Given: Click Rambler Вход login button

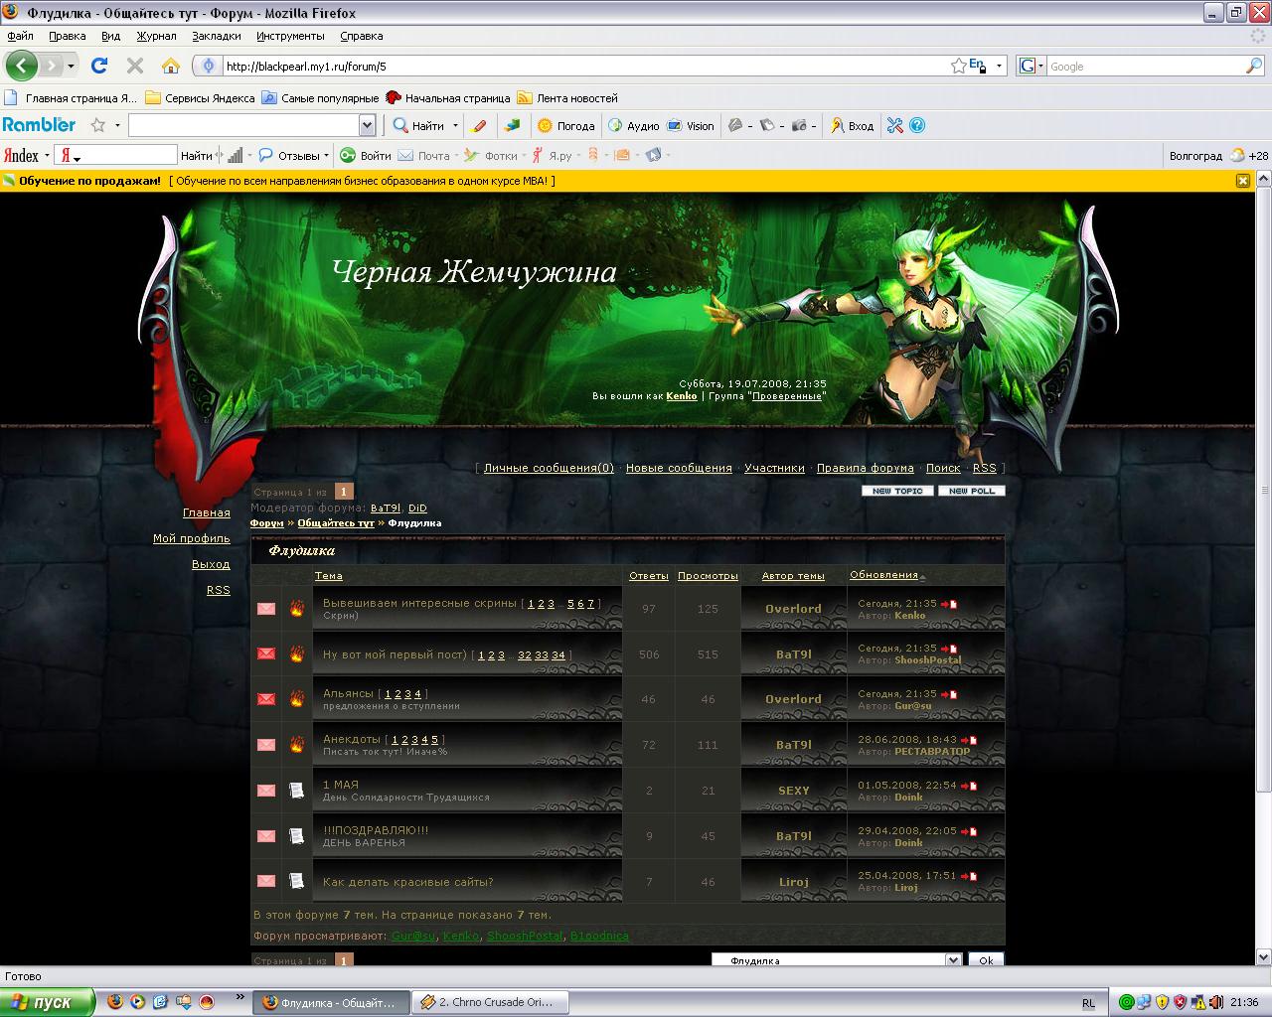Looking at the screenshot, I should tap(853, 125).
